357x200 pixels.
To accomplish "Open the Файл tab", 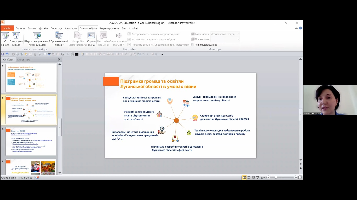I will tap(7, 28).
